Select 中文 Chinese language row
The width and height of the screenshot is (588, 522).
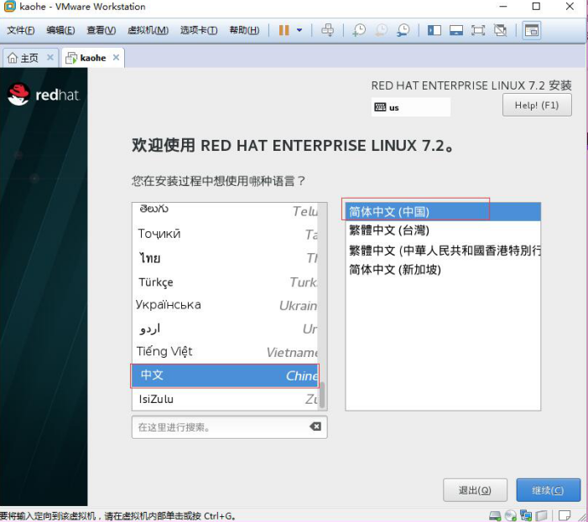[225, 375]
